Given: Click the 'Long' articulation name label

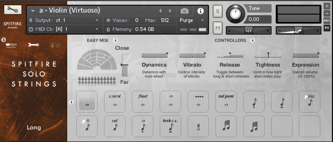Looking at the screenshot, I should click(34, 128).
